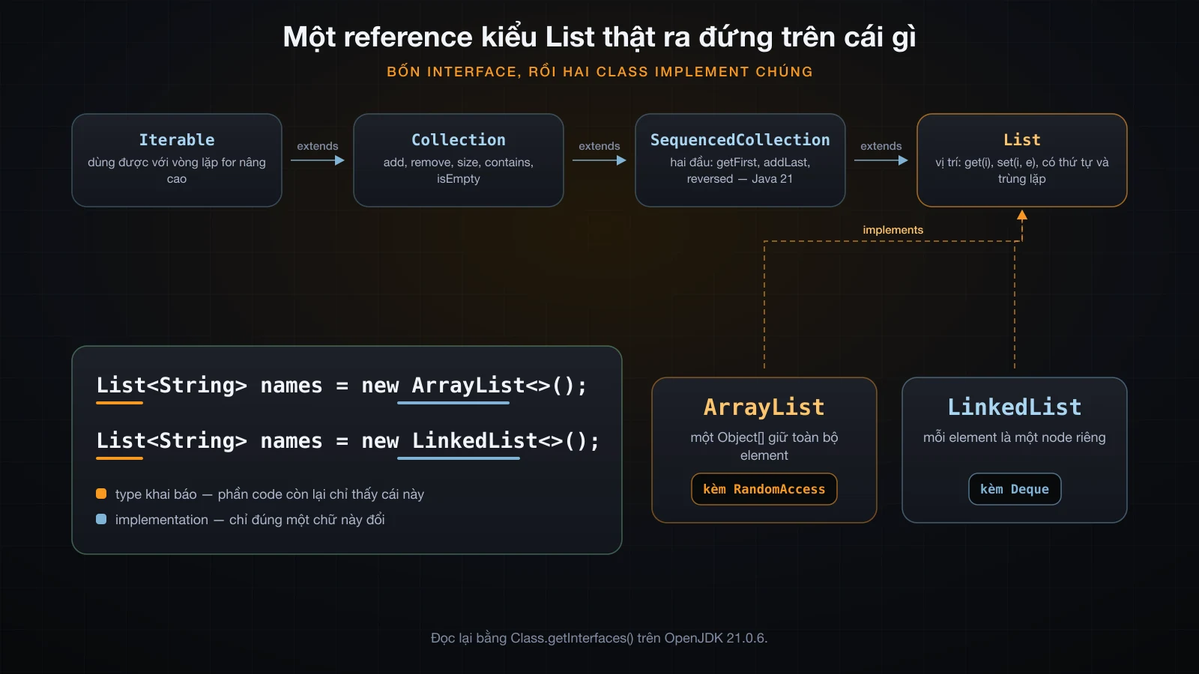Viewport: 1199px width, 674px height.
Task: Click the legend text 'implementation — chỉ đúng một chữ này đổi'
Action: point(250,520)
